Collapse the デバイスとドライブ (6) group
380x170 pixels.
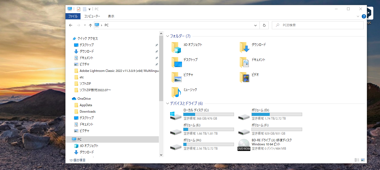pos(168,104)
